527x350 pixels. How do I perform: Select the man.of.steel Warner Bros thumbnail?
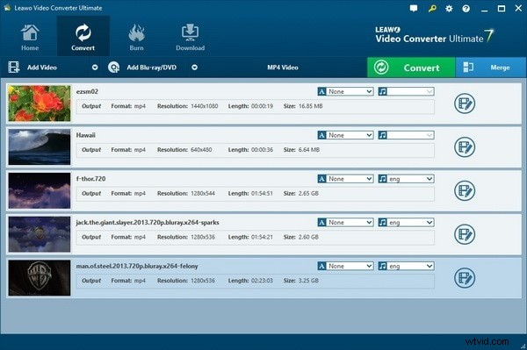40,278
